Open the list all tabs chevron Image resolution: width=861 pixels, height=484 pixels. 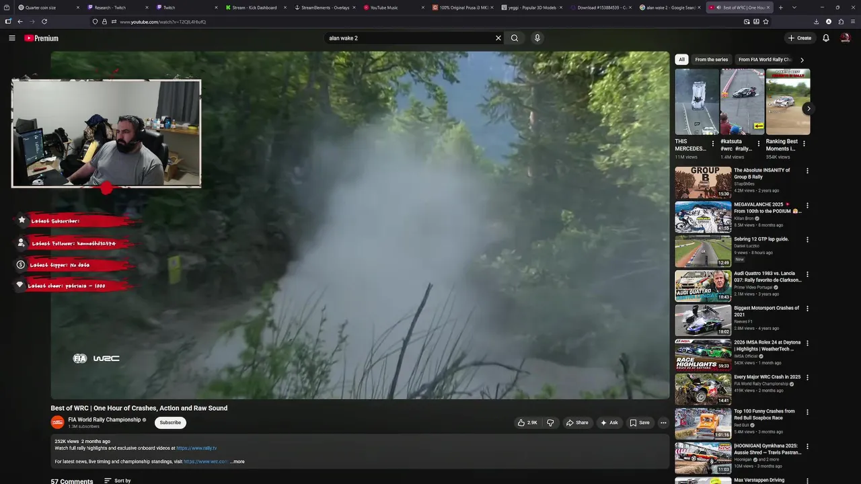point(794,7)
